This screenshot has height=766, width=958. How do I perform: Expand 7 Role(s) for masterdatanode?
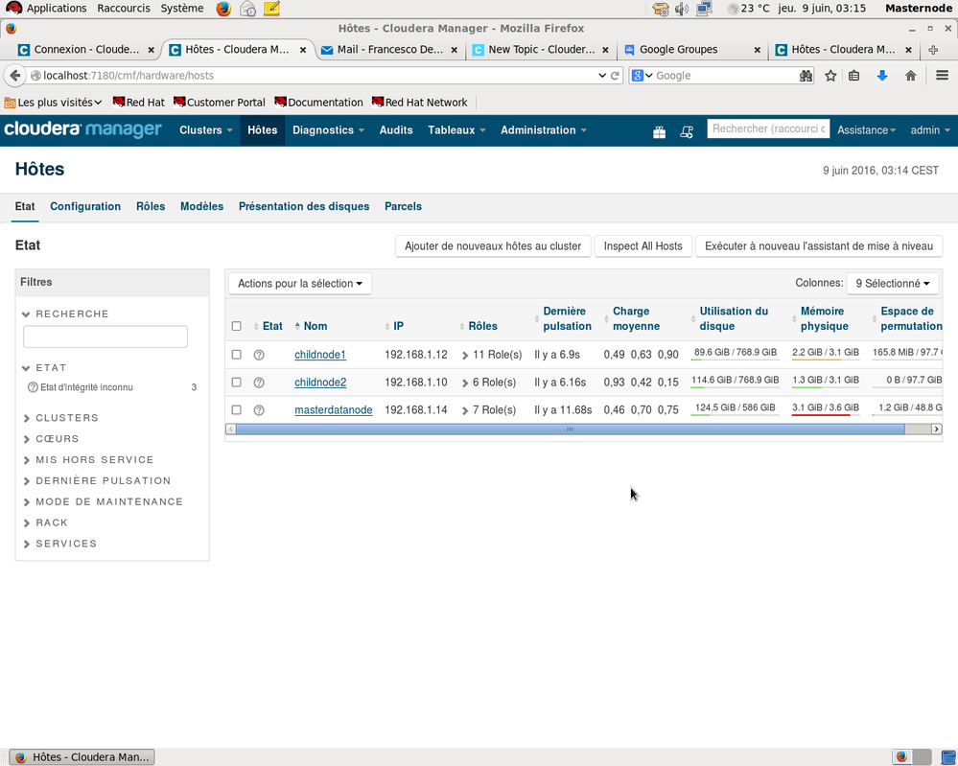pos(489,410)
